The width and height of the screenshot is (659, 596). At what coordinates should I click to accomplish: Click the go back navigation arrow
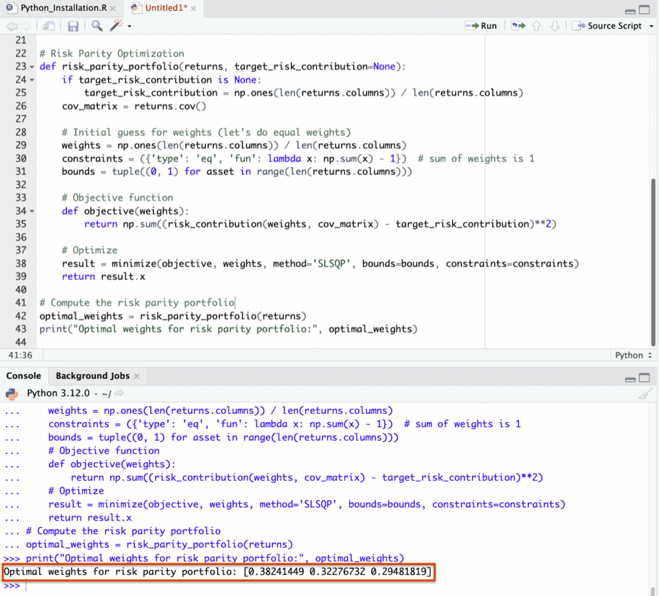click(12, 26)
